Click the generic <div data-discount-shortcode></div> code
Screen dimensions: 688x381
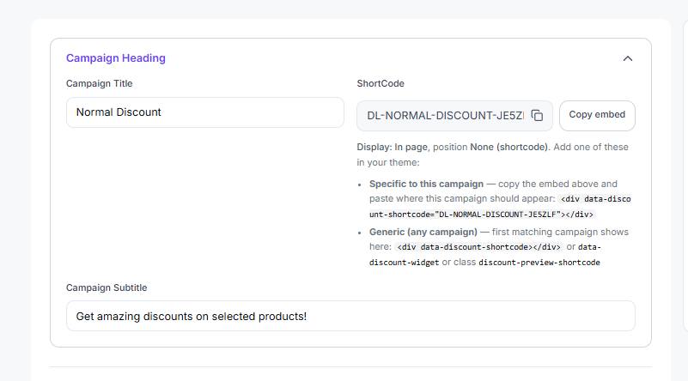478,247
